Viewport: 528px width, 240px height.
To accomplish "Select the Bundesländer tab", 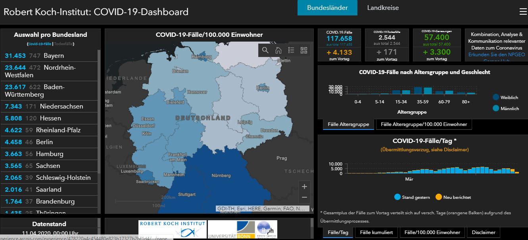I will (x=327, y=8).
